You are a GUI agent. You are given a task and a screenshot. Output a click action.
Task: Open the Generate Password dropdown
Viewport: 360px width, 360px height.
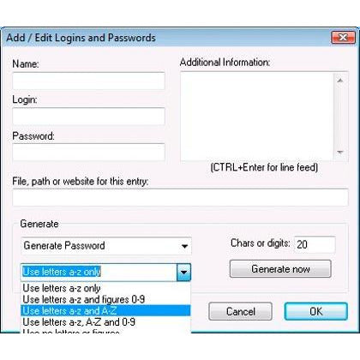(x=106, y=246)
